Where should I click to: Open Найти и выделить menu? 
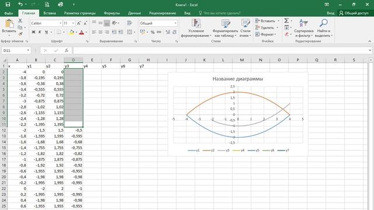point(323,28)
